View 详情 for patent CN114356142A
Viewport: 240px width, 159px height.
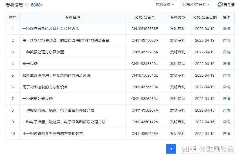226,122
